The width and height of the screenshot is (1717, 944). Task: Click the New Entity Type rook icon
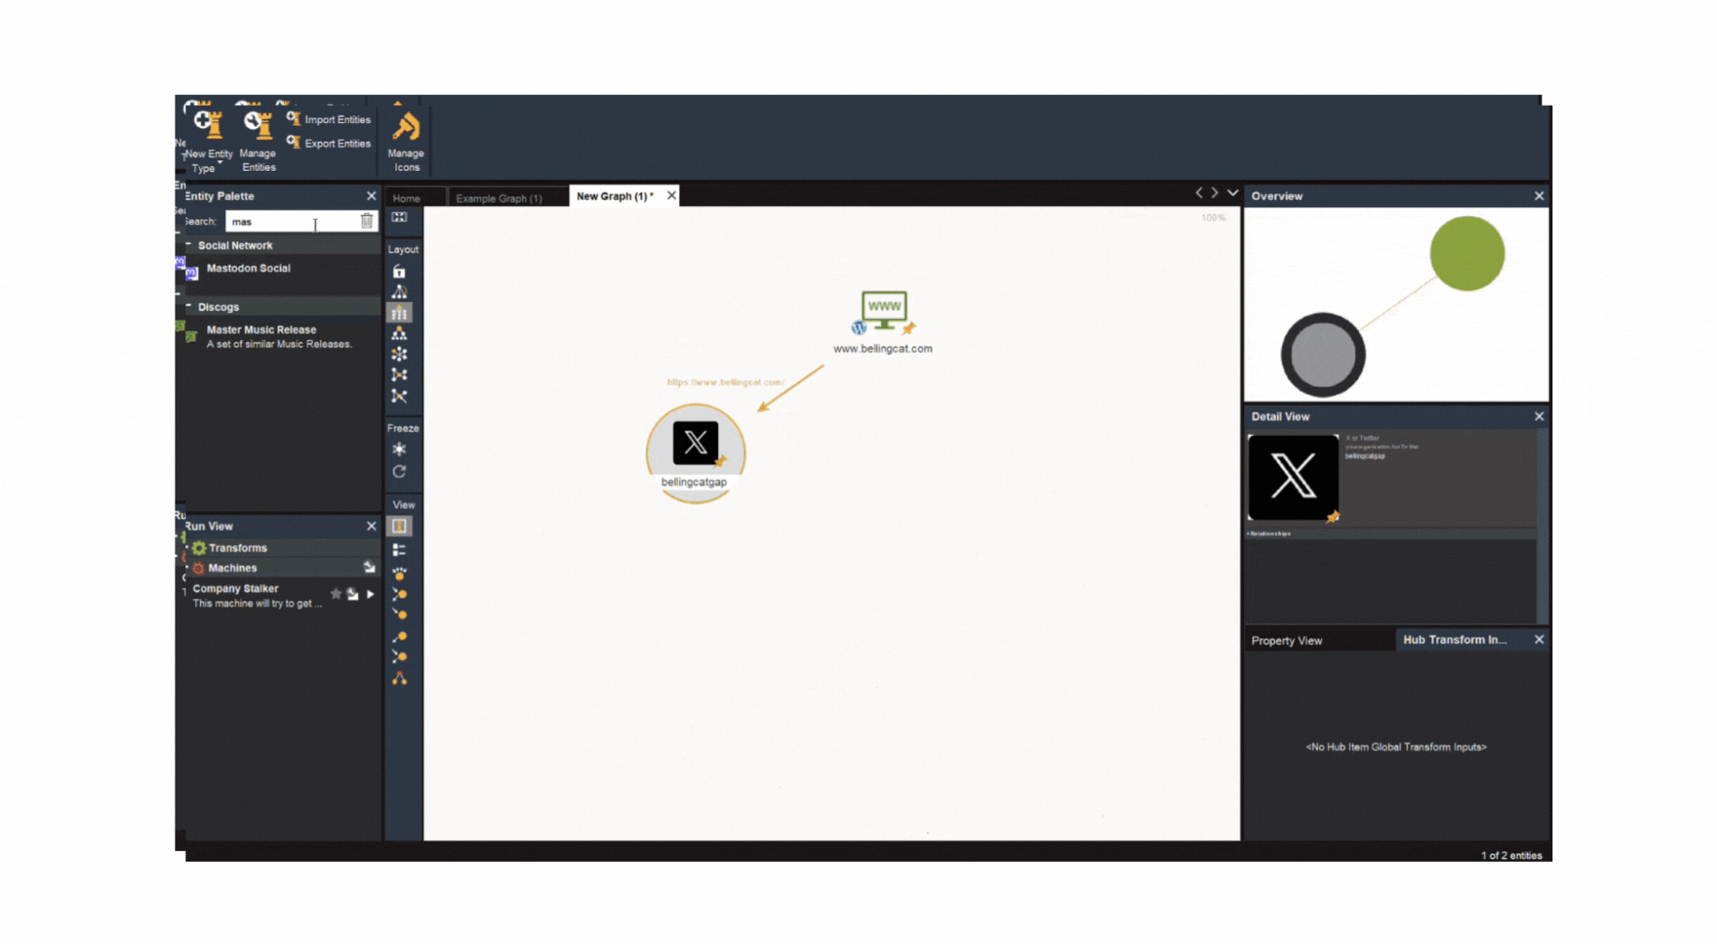(209, 123)
